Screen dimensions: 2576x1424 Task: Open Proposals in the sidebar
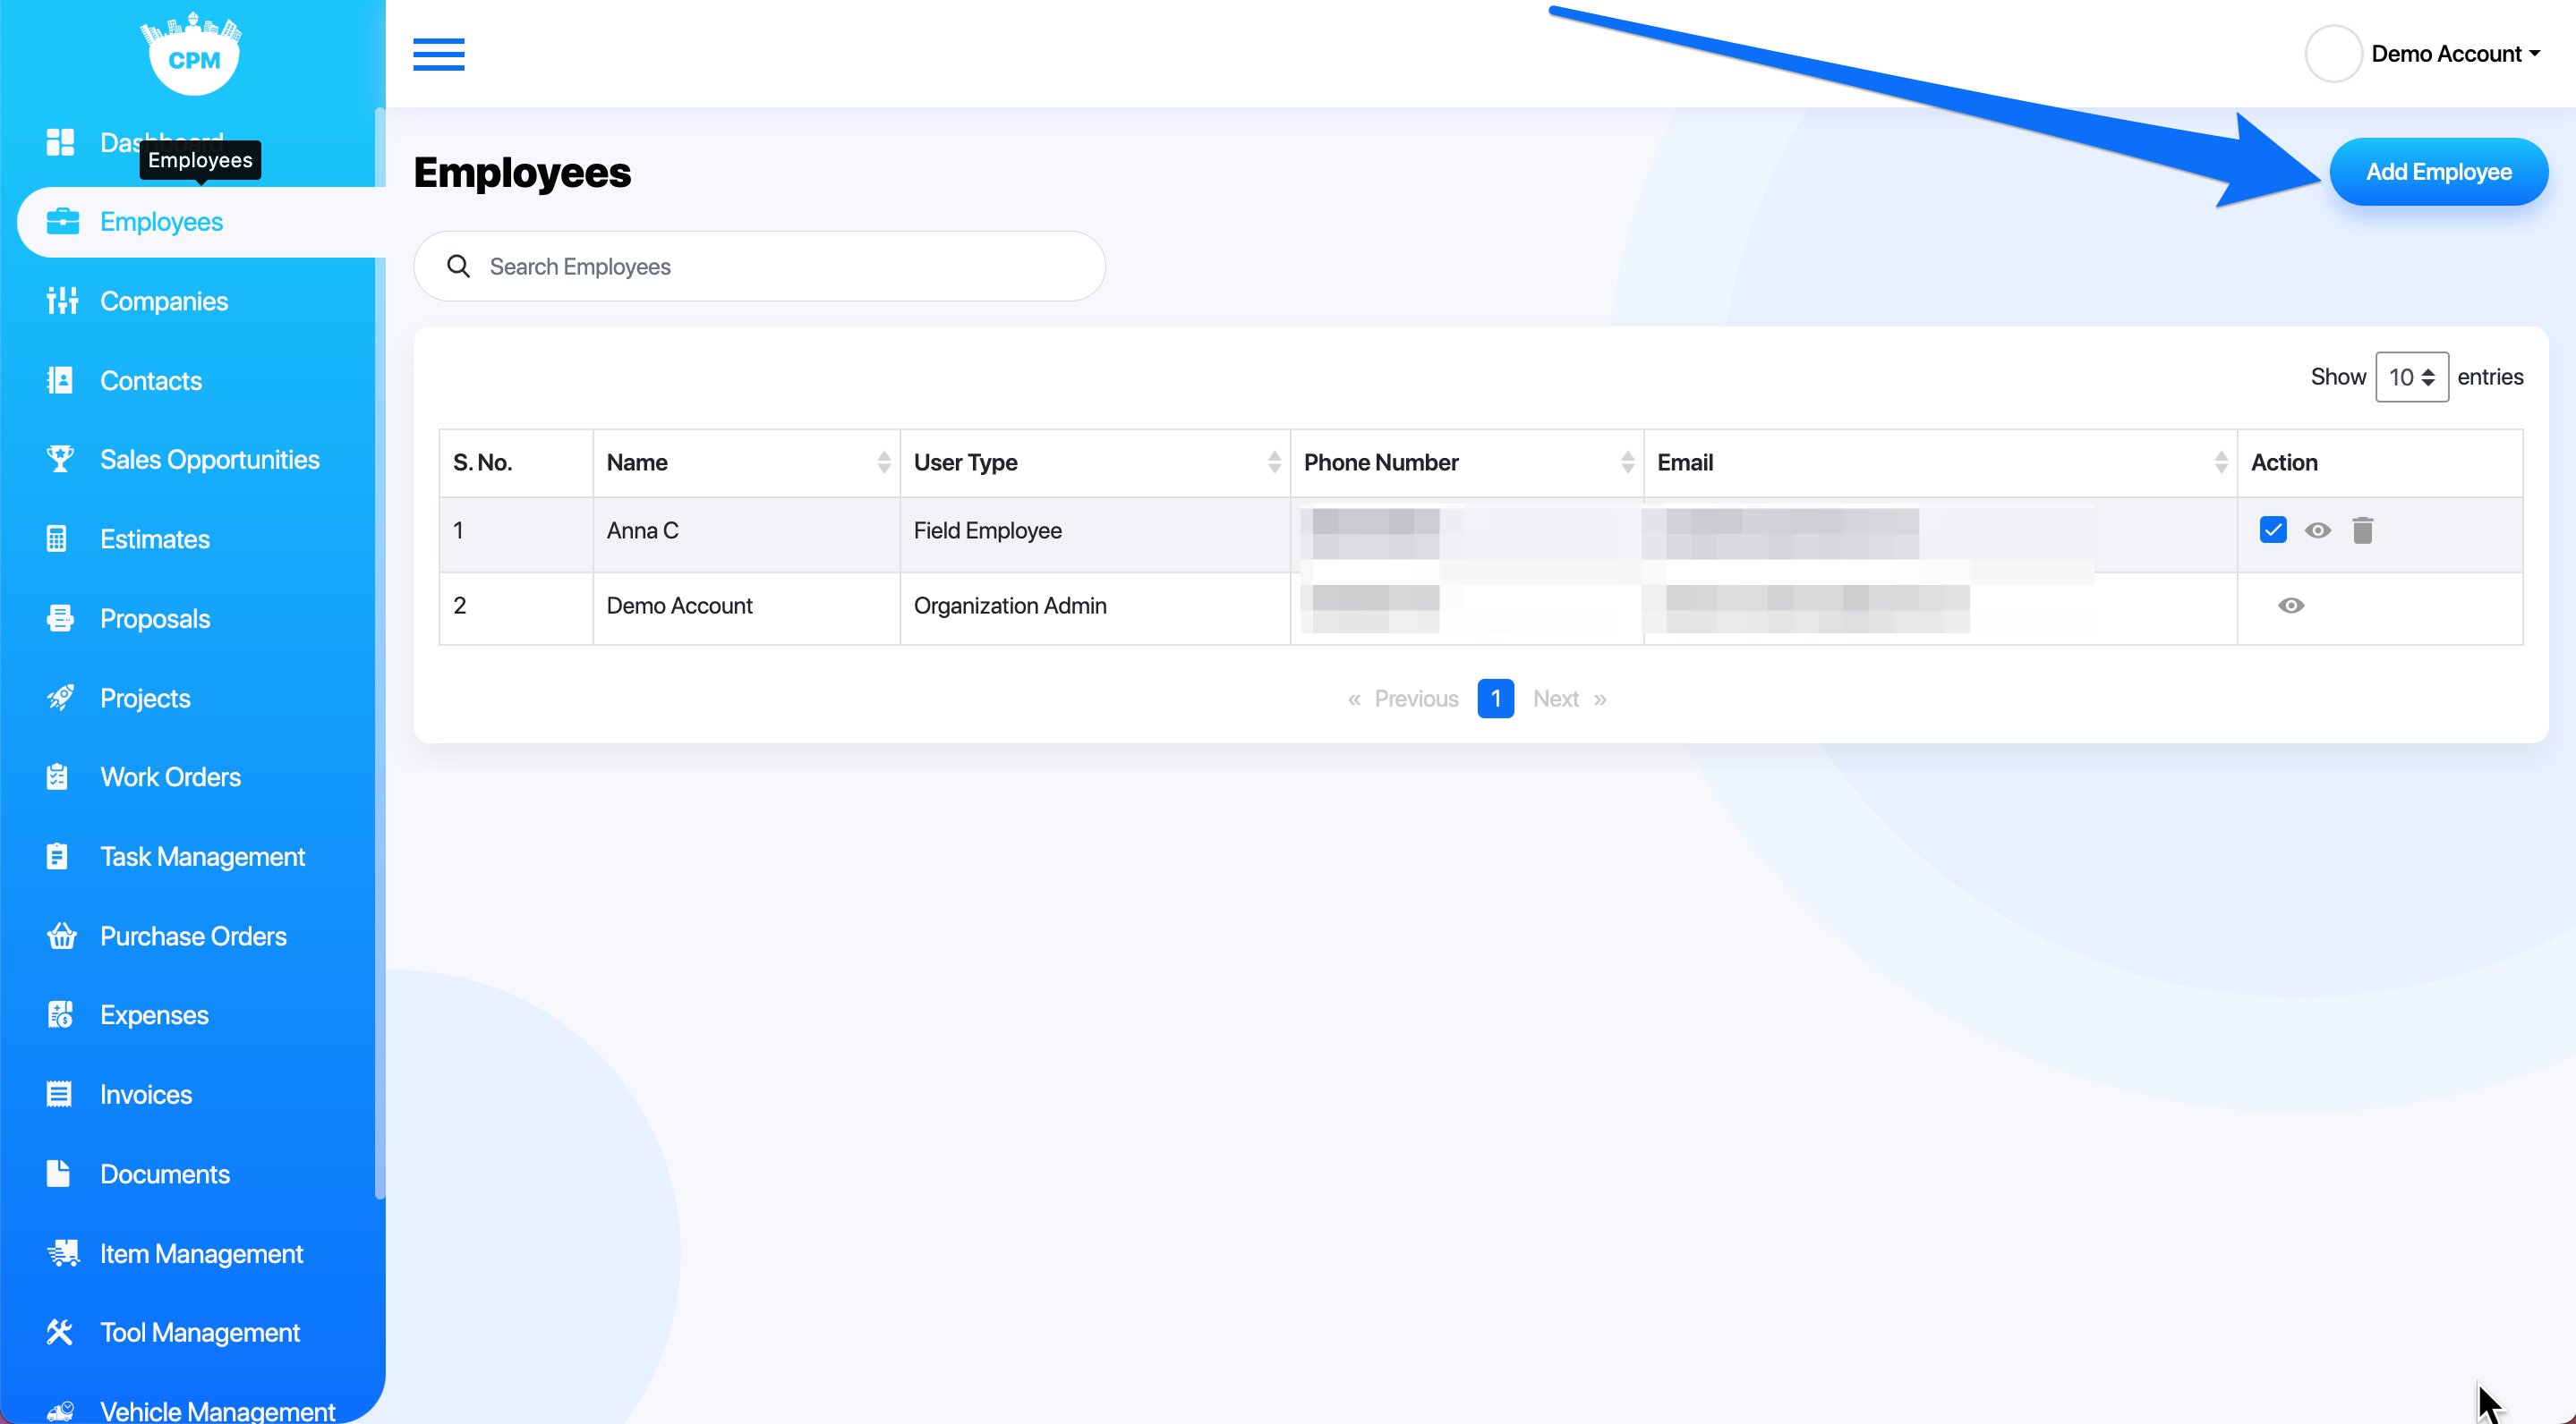click(155, 619)
